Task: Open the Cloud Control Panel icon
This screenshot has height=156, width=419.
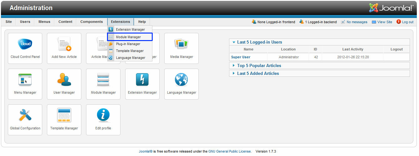Action: click(25, 48)
